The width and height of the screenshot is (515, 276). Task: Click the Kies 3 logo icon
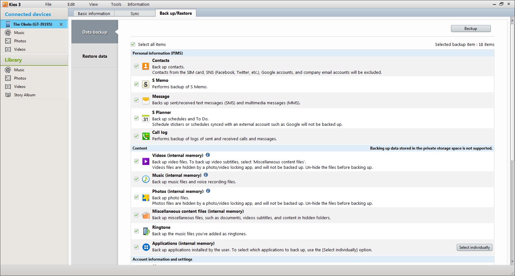pyautogui.click(x=5, y=4)
